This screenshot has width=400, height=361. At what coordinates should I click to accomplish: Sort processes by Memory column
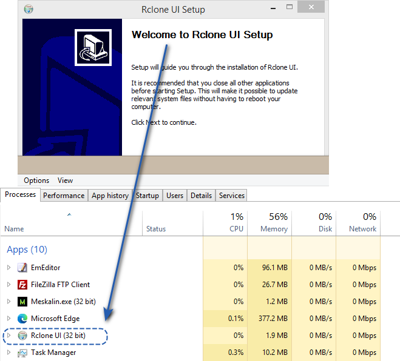274,229
